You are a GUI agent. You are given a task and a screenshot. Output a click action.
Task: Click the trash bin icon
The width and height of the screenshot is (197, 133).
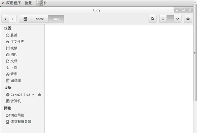tap(8, 80)
